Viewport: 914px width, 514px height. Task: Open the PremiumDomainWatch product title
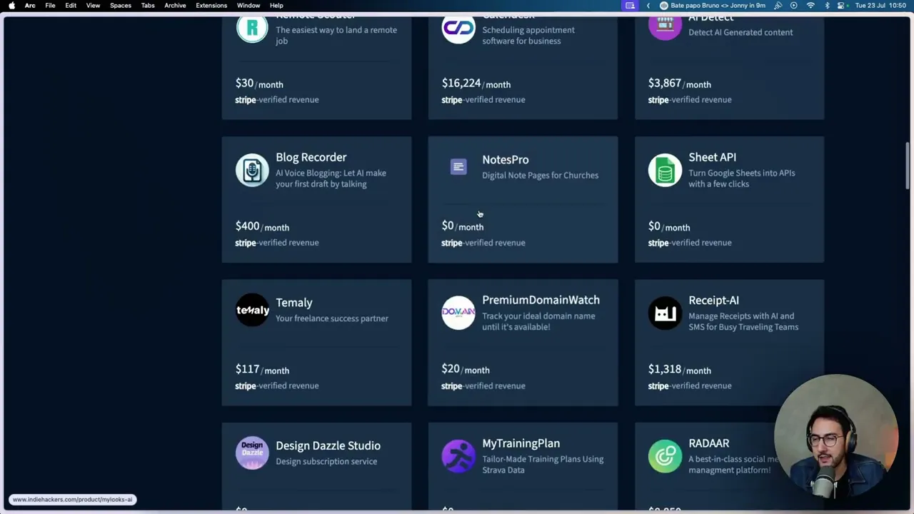[x=541, y=300]
